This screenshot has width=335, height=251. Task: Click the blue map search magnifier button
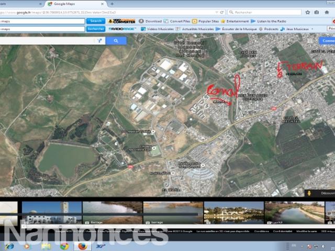(x=116, y=41)
